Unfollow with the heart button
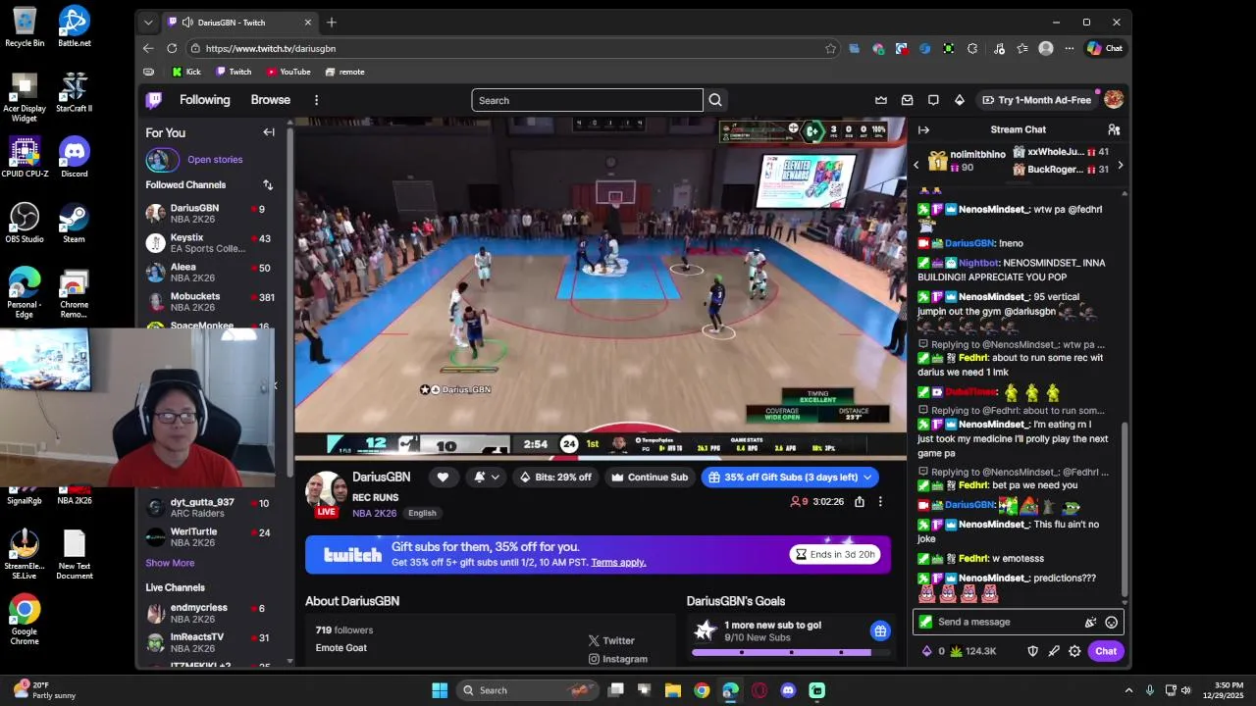 pyautogui.click(x=443, y=478)
